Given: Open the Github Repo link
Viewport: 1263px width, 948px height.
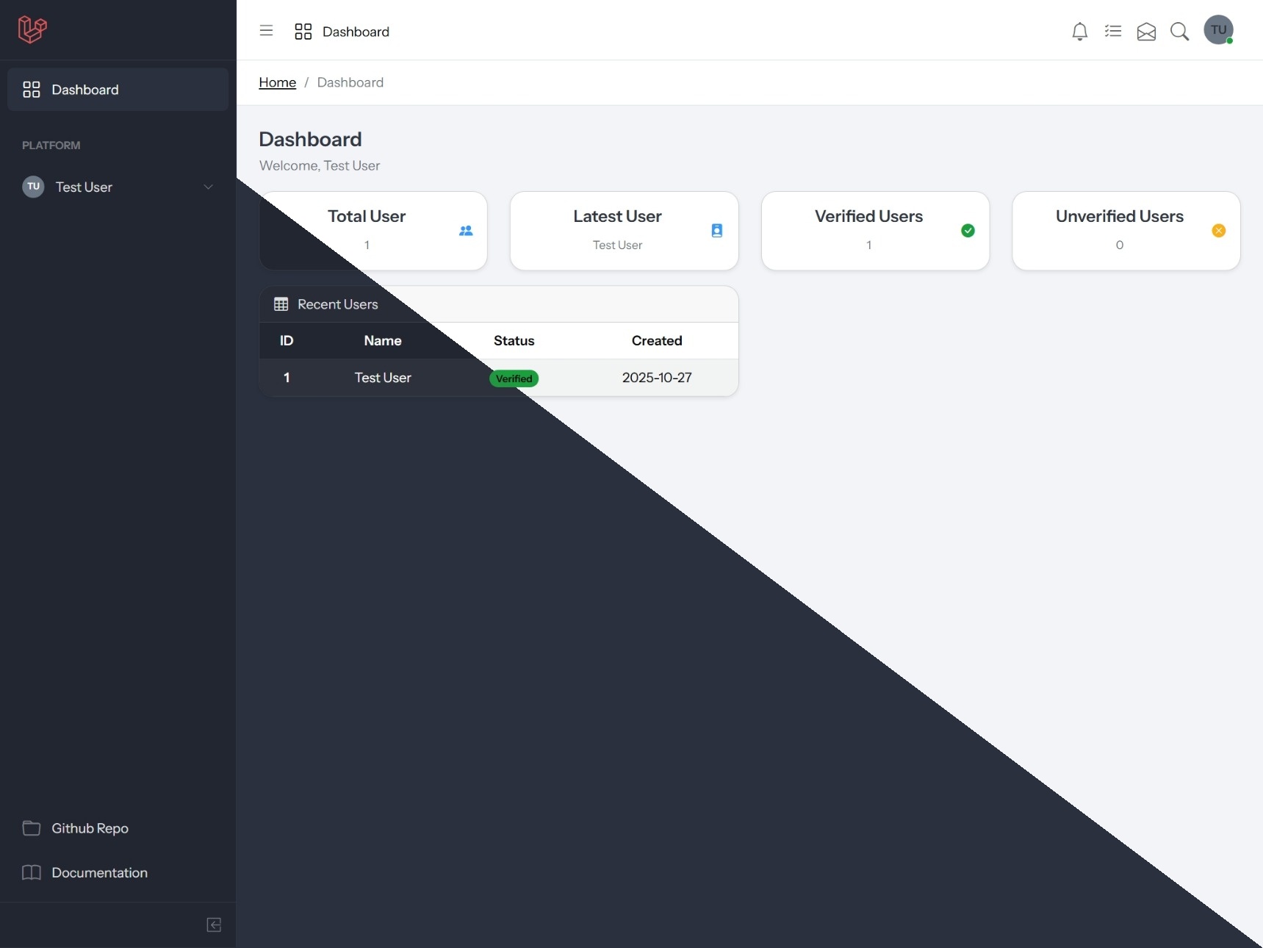Looking at the screenshot, I should 90,828.
